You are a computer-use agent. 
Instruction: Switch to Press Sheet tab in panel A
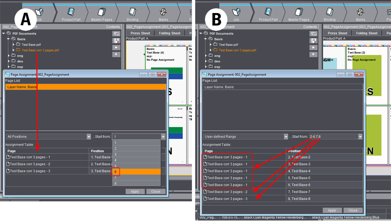tap(140, 33)
